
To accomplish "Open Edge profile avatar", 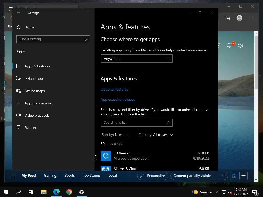I will click(239, 18).
